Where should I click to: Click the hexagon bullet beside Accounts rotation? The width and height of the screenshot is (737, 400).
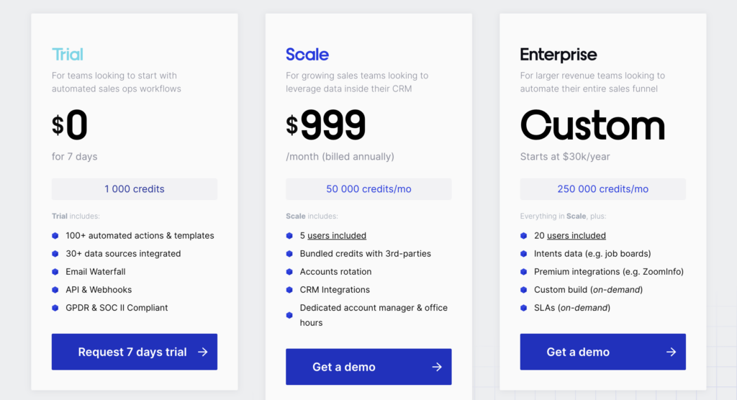pos(289,272)
